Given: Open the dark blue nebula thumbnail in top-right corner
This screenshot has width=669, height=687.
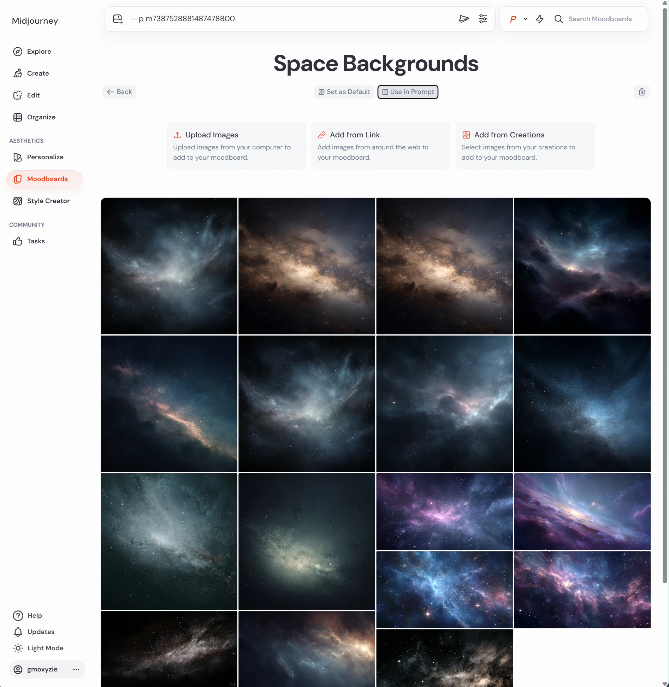Looking at the screenshot, I should click(x=582, y=266).
